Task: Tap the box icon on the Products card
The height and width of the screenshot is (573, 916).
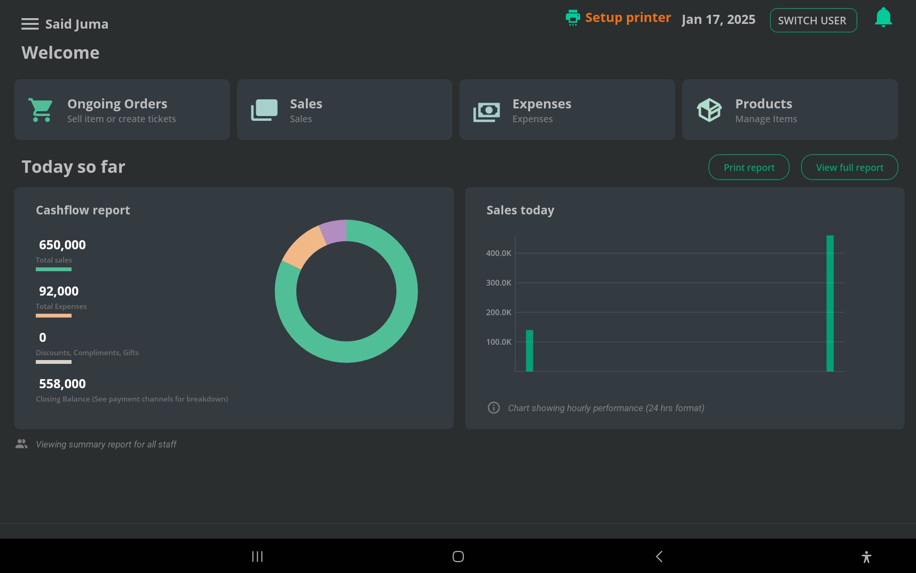Action: click(x=709, y=109)
